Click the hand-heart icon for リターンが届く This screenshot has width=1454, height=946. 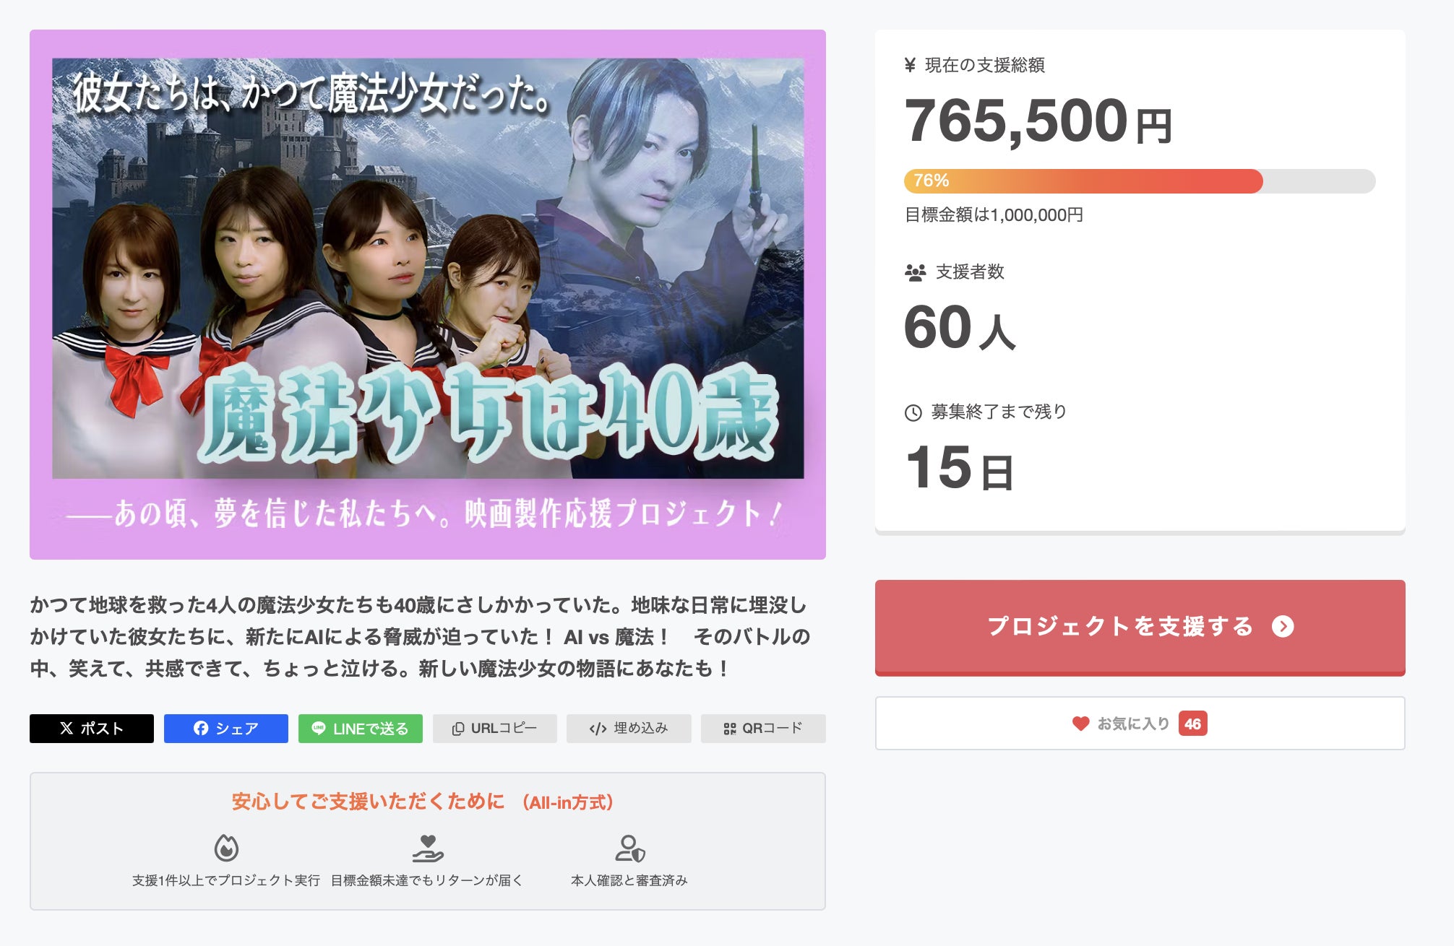tap(428, 848)
